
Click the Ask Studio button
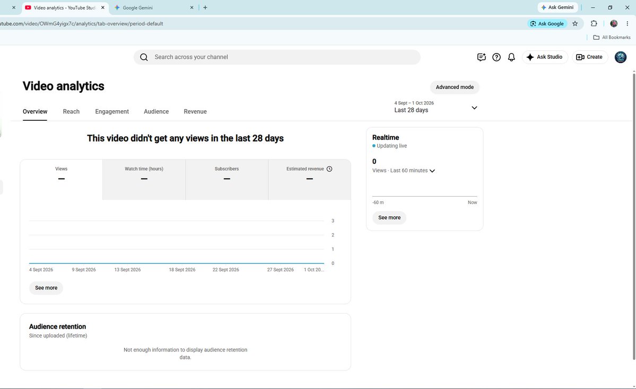(x=545, y=57)
